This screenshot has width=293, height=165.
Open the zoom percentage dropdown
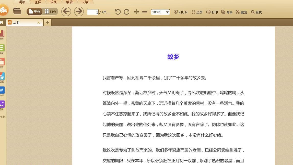tap(167, 12)
